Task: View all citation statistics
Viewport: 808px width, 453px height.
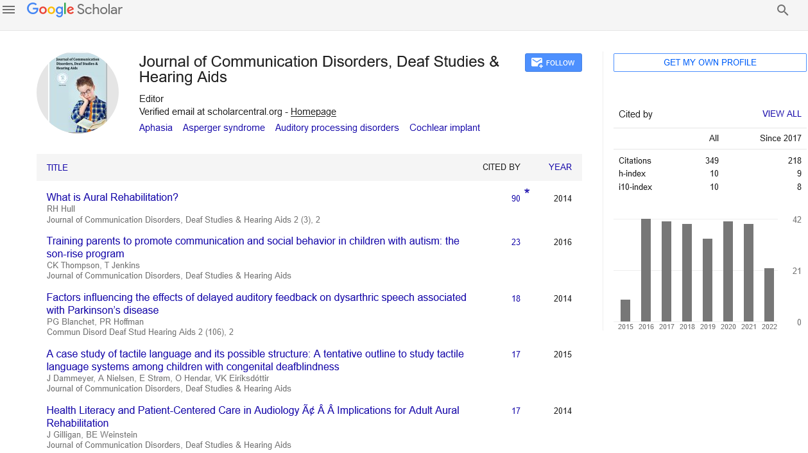Action: tap(781, 114)
